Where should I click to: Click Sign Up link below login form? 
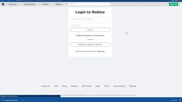pyautogui.click(x=101, y=51)
